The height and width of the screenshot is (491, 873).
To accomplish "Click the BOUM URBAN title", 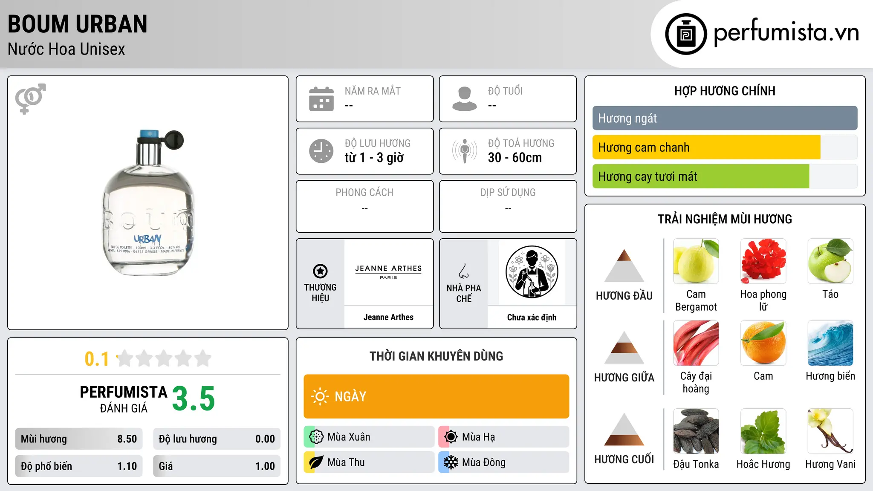I will pyautogui.click(x=78, y=24).
